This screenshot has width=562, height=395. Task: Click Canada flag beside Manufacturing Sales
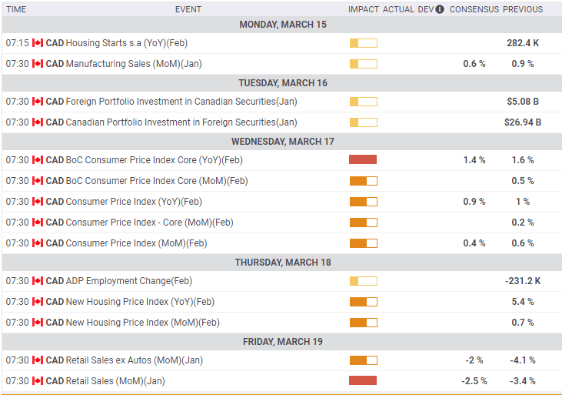[x=38, y=64]
